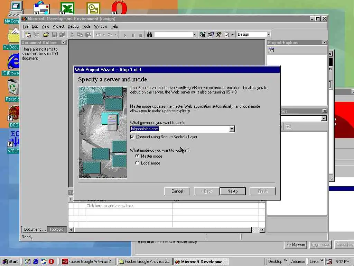Click the Outlook Express quick launch icon
The image size is (354, 266).
[44, 261]
